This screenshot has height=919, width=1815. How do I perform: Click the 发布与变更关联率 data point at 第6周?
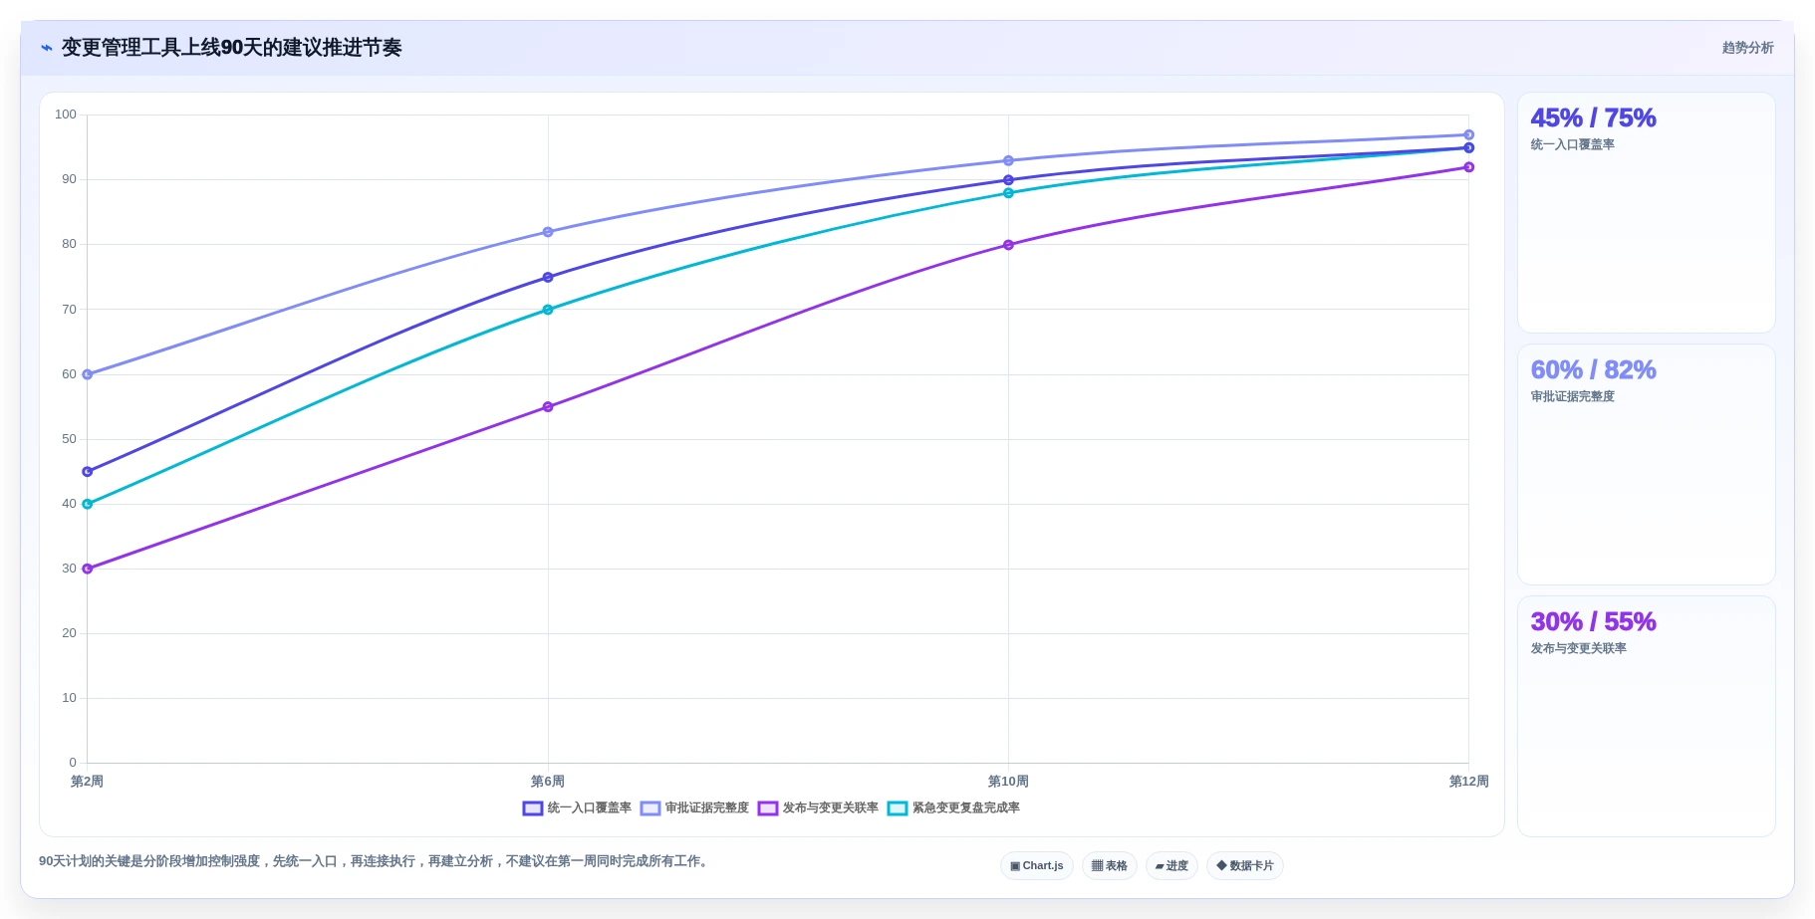click(x=548, y=407)
